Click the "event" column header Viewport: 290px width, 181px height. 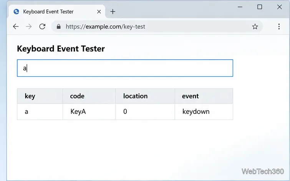pos(204,96)
